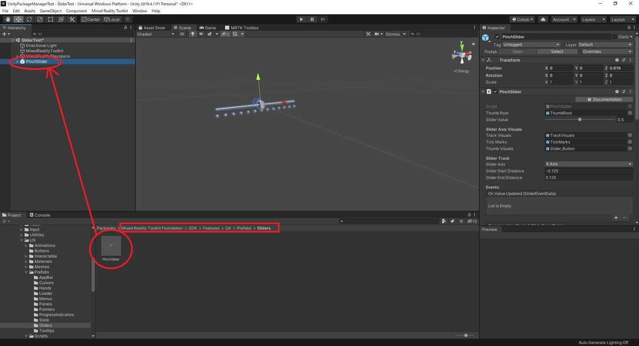Select the PinchSlider prefab thumbnail
This screenshot has height=346, width=639.
(x=111, y=246)
